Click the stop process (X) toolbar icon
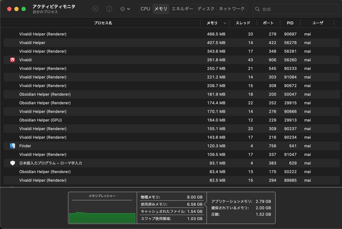The image size is (342, 229). point(95,9)
